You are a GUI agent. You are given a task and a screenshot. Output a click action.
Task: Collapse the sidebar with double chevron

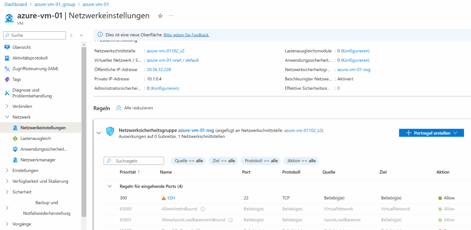[x=81, y=35]
